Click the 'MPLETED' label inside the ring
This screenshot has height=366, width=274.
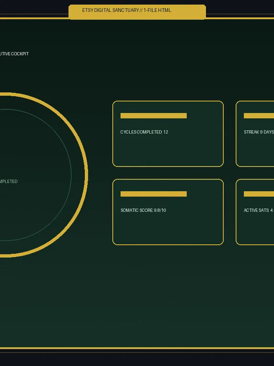tap(9, 181)
